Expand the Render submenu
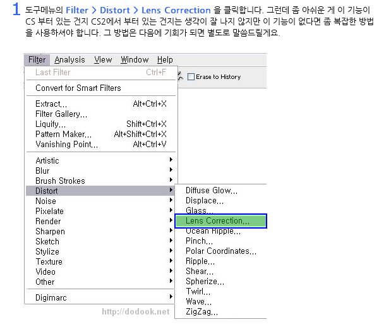 pos(100,221)
